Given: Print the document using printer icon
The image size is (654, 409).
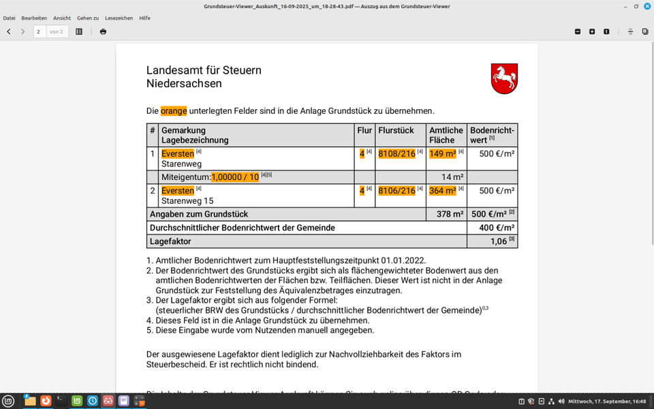Looking at the screenshot, I should [x=103, y=31].
